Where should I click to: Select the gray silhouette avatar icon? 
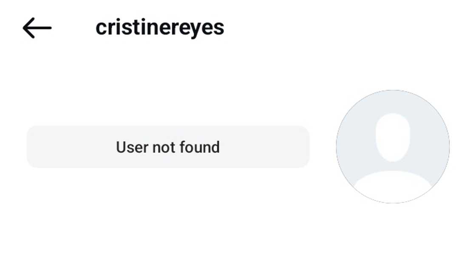tap(393, 146)
